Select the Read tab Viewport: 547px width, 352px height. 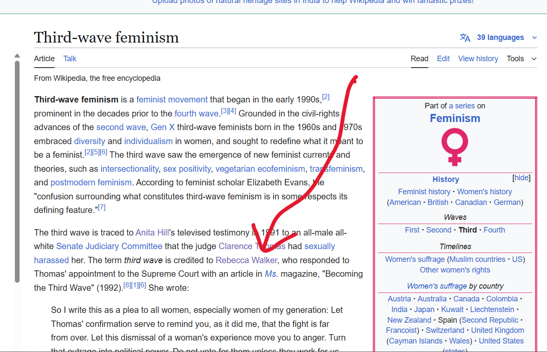pos(419,59)
